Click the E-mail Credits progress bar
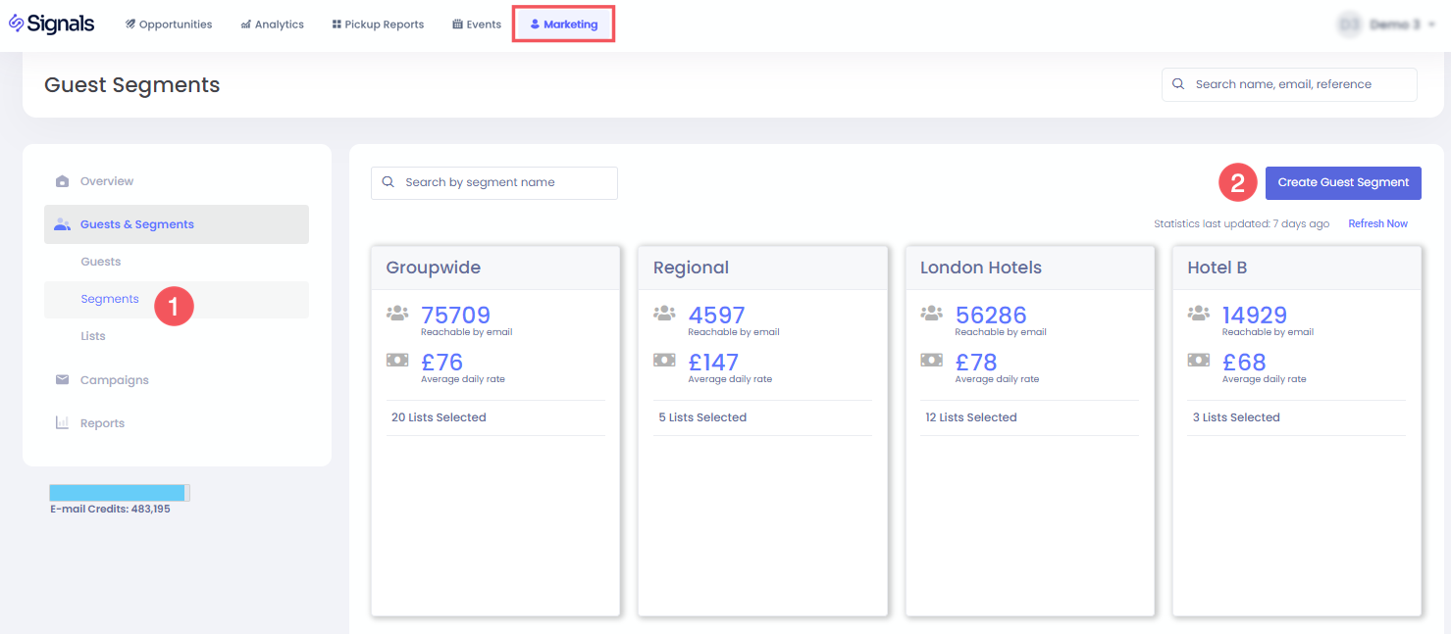The width and height of the screenshot is (1451, 634). pos(120,492)
